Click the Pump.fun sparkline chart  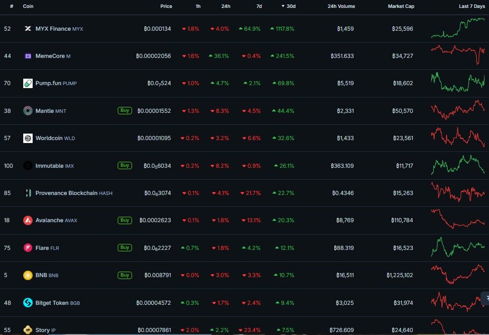coord(458,83)
